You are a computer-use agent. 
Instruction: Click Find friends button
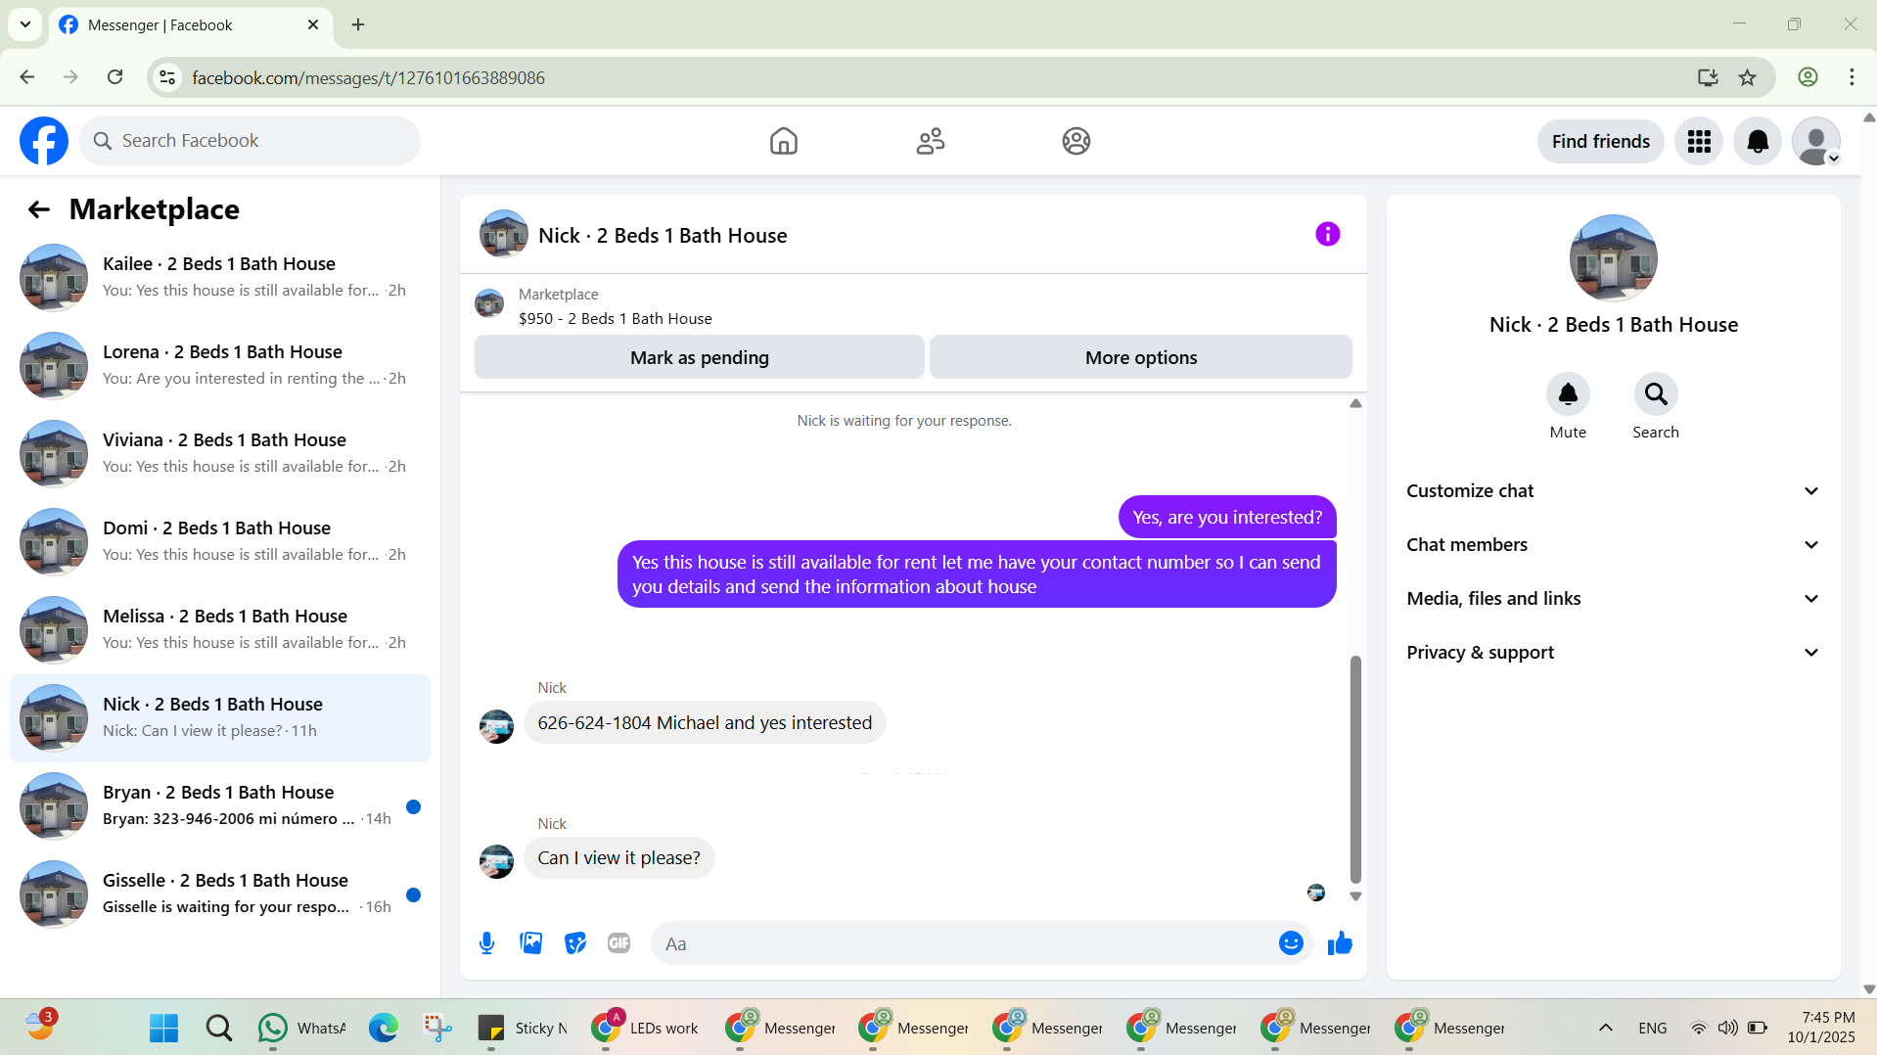pos(1601,142)
